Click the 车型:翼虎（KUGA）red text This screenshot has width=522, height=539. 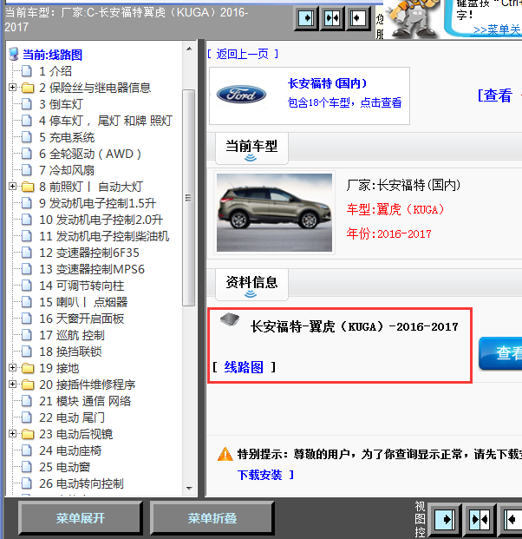click(395, 209)
